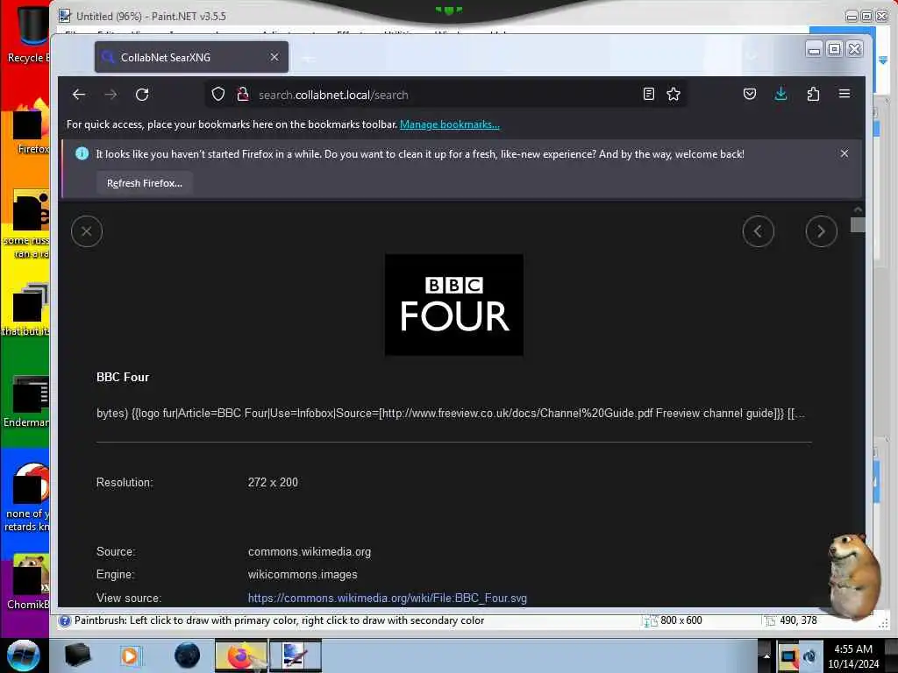Show hidden system tray icons
This screenshot has height=673, width=898.
click(x=766, y=655)
